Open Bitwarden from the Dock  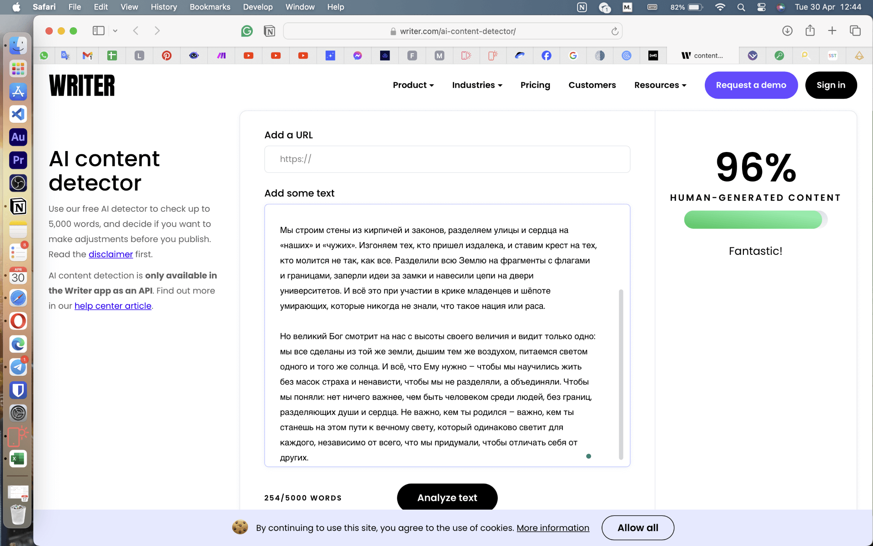(18, 390)
